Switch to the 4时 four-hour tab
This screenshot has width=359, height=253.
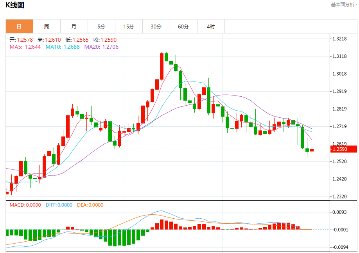211,27
